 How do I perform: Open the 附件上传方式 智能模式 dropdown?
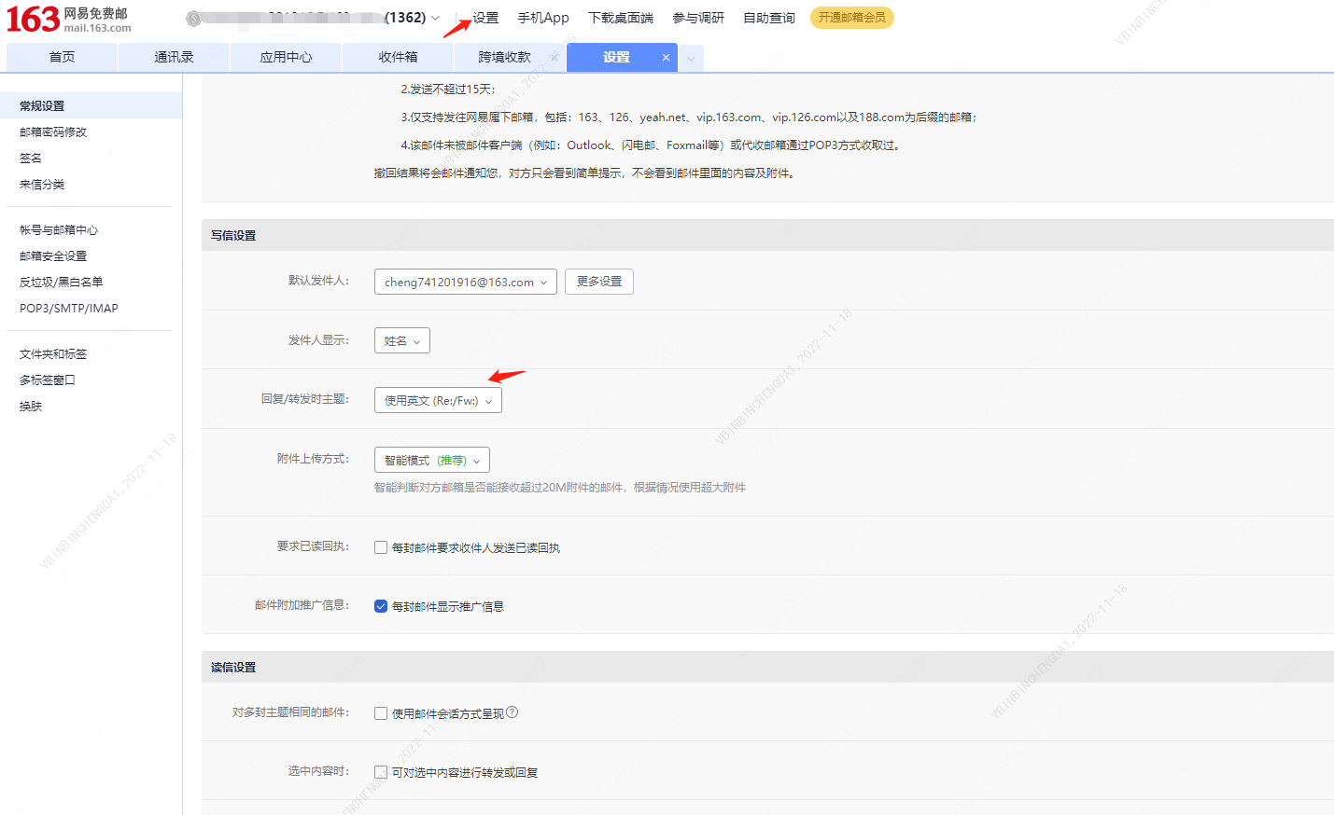click(432, 459)
